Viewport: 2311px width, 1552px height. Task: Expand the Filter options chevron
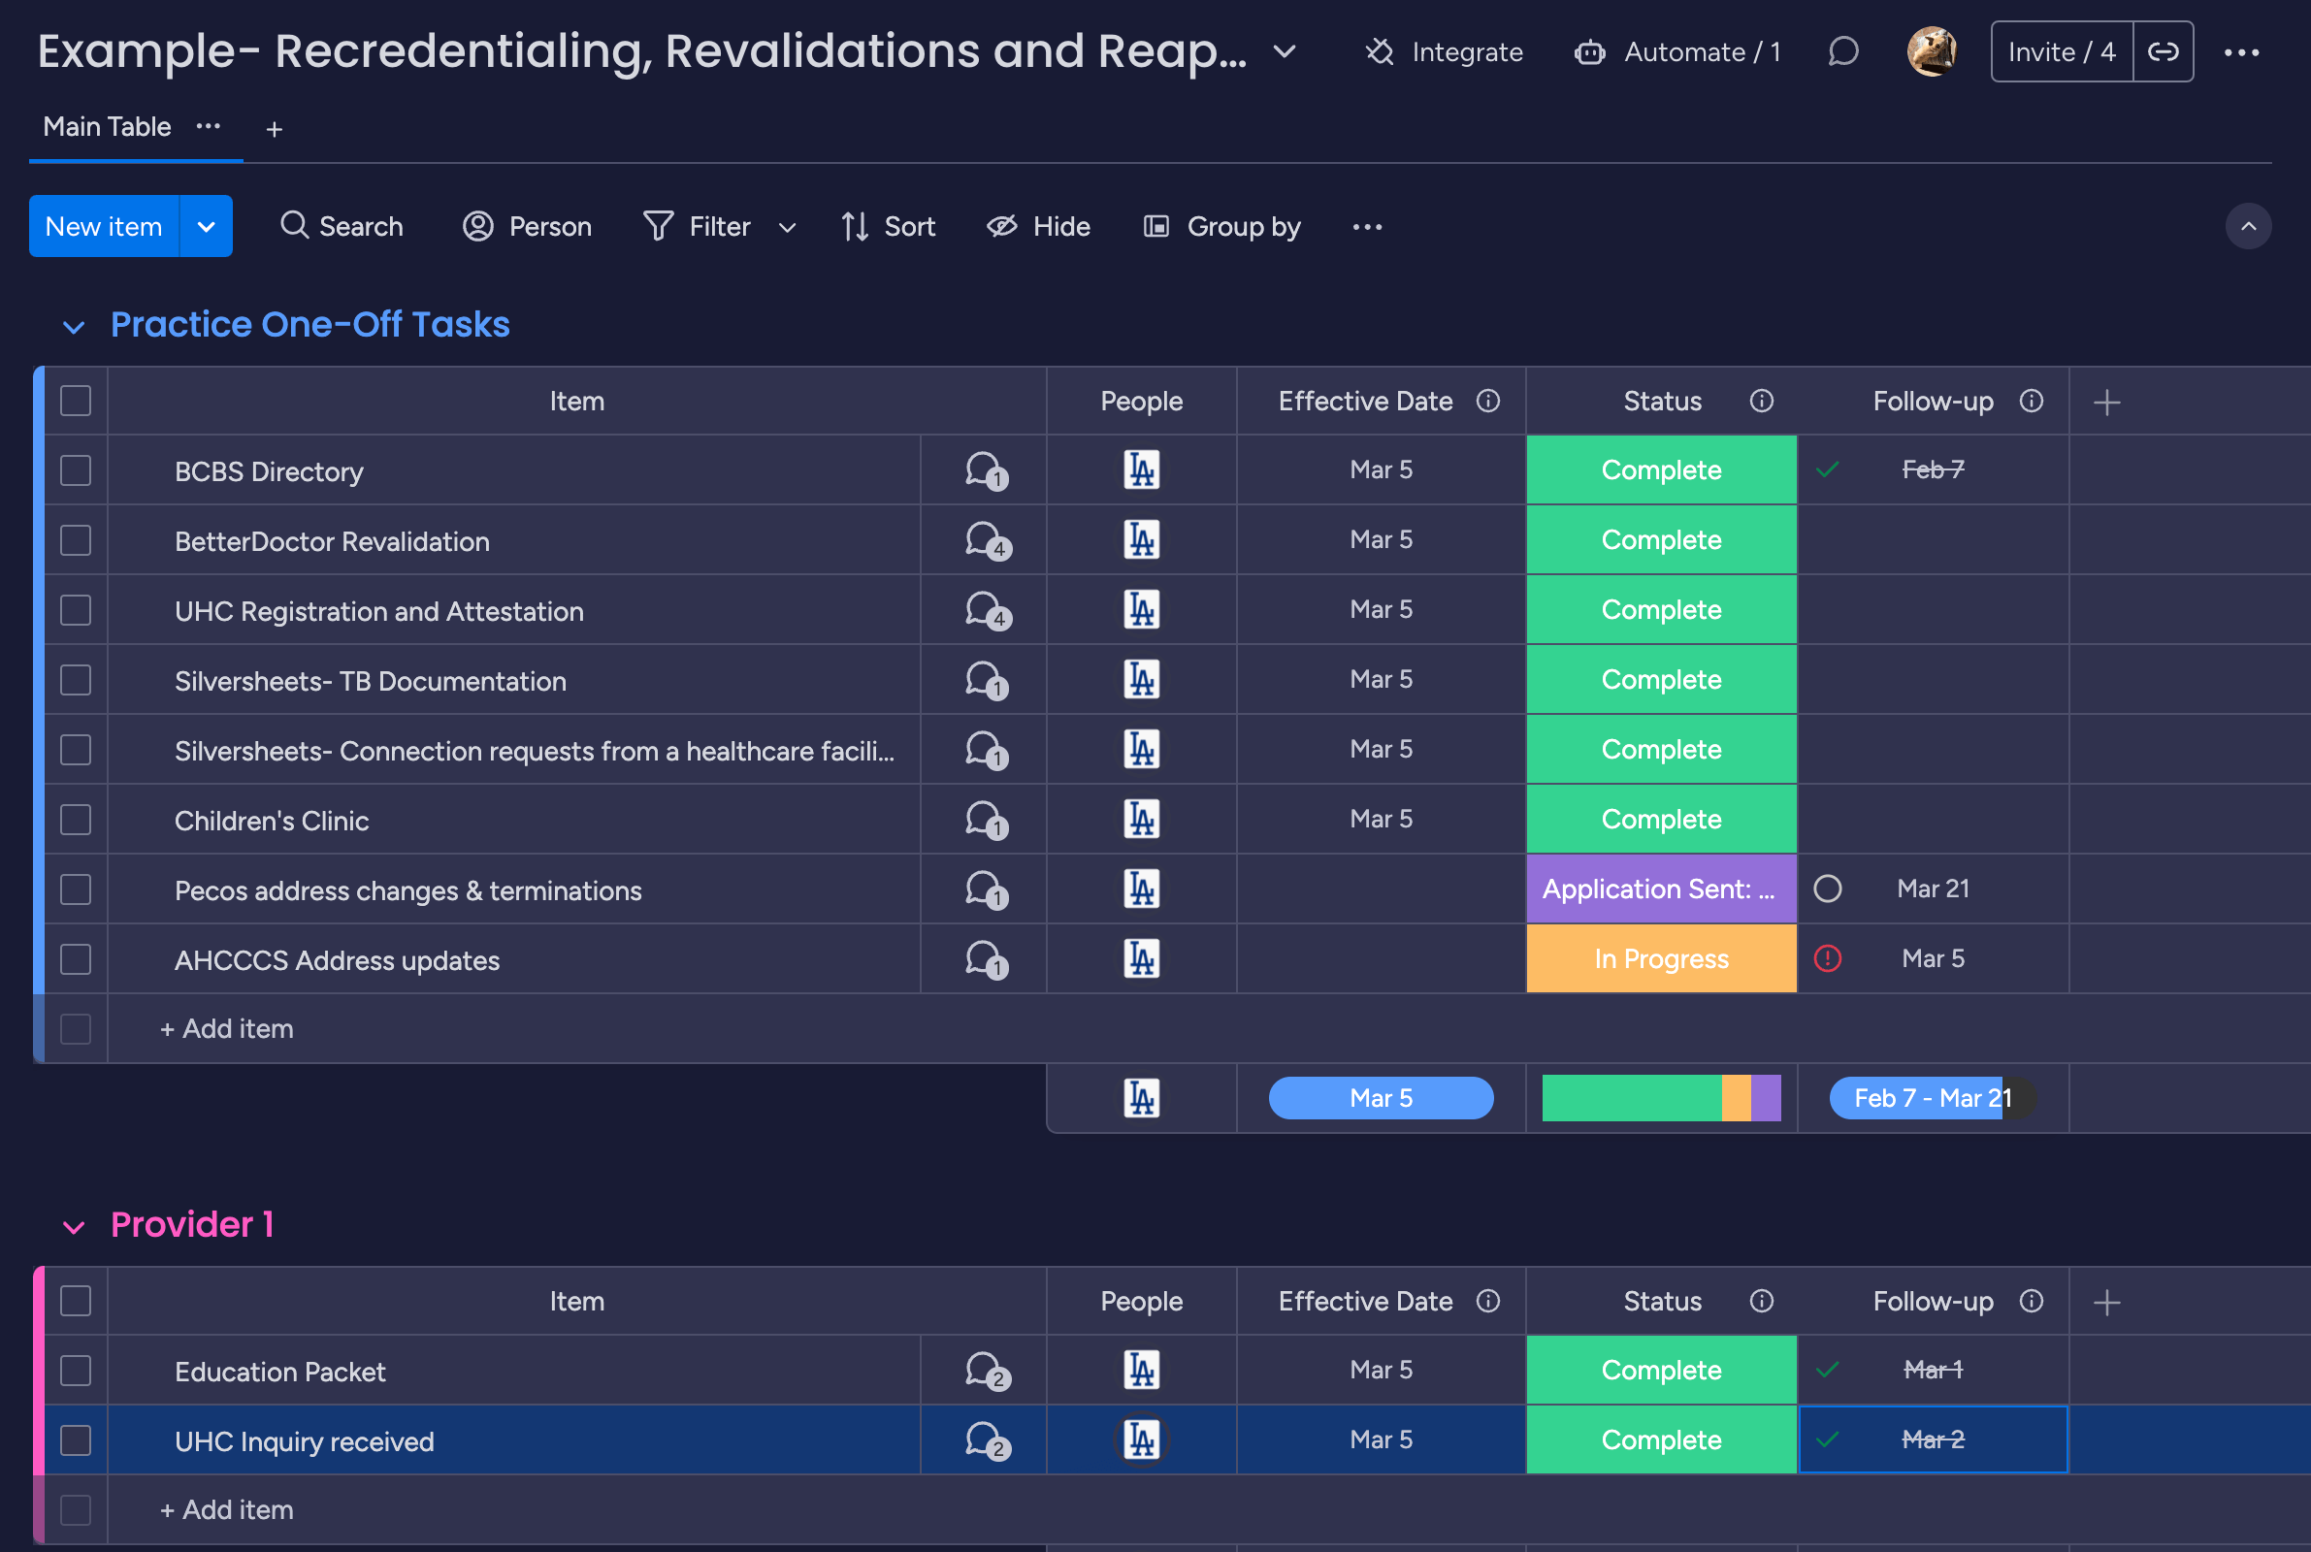tap(787, 228)
